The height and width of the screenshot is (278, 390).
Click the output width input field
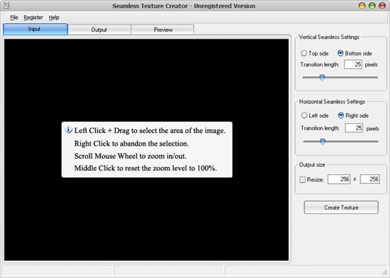click(339, 179)
